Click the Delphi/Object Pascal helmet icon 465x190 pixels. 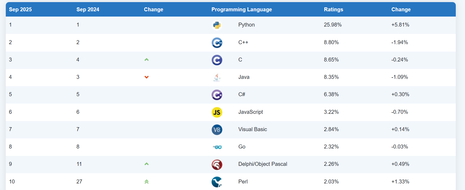point(217,165)
